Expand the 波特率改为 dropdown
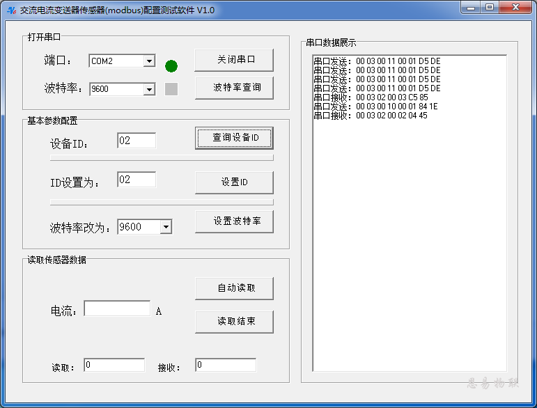537x408 pixels. coord(166,227)
